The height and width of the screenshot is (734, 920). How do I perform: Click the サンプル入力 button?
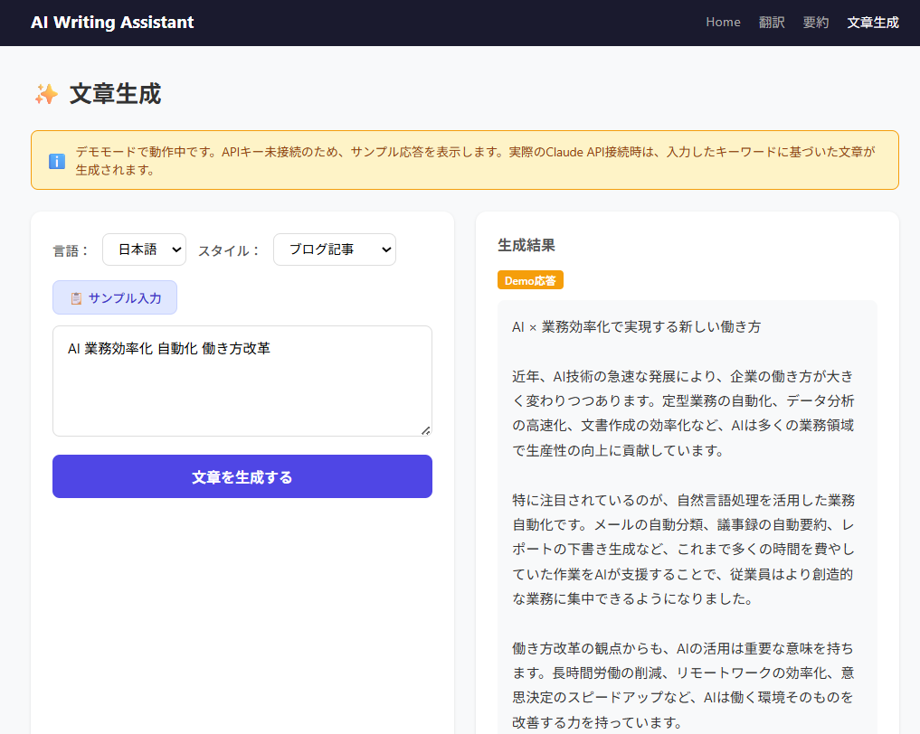click(x=115, y=297)
